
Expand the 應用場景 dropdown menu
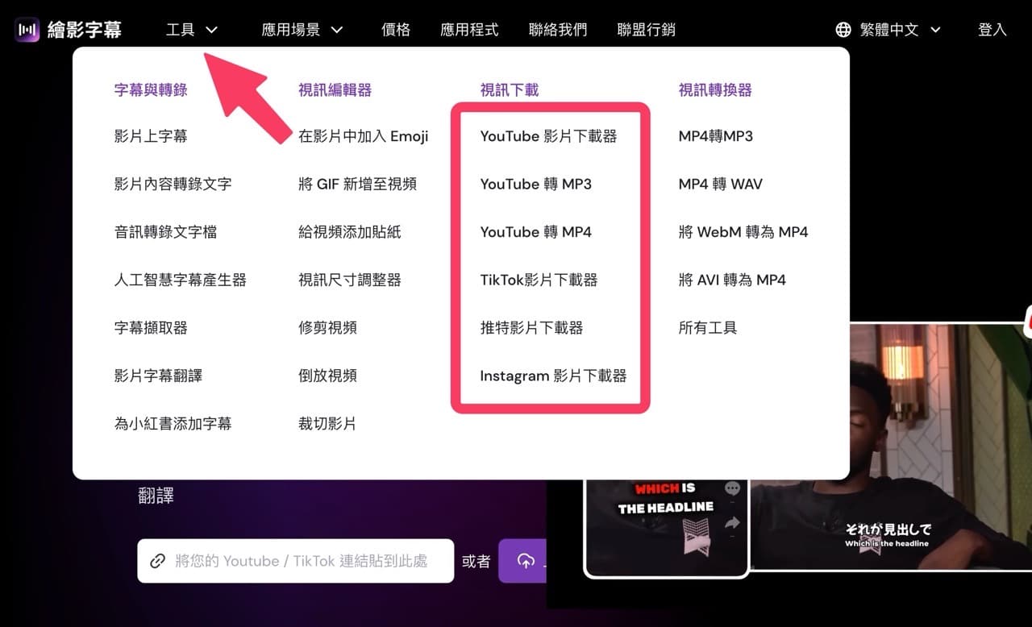(302, 30)
